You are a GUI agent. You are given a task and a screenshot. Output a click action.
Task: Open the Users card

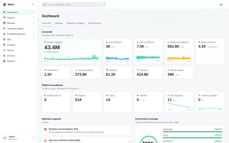118,102
